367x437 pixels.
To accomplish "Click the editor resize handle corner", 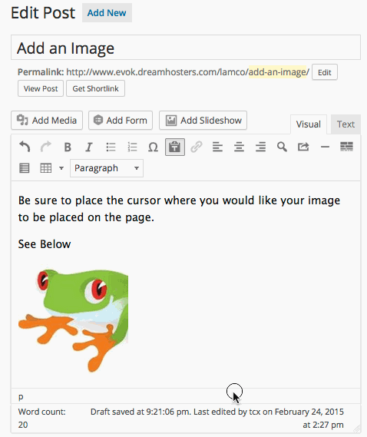I will pos(356,429).
